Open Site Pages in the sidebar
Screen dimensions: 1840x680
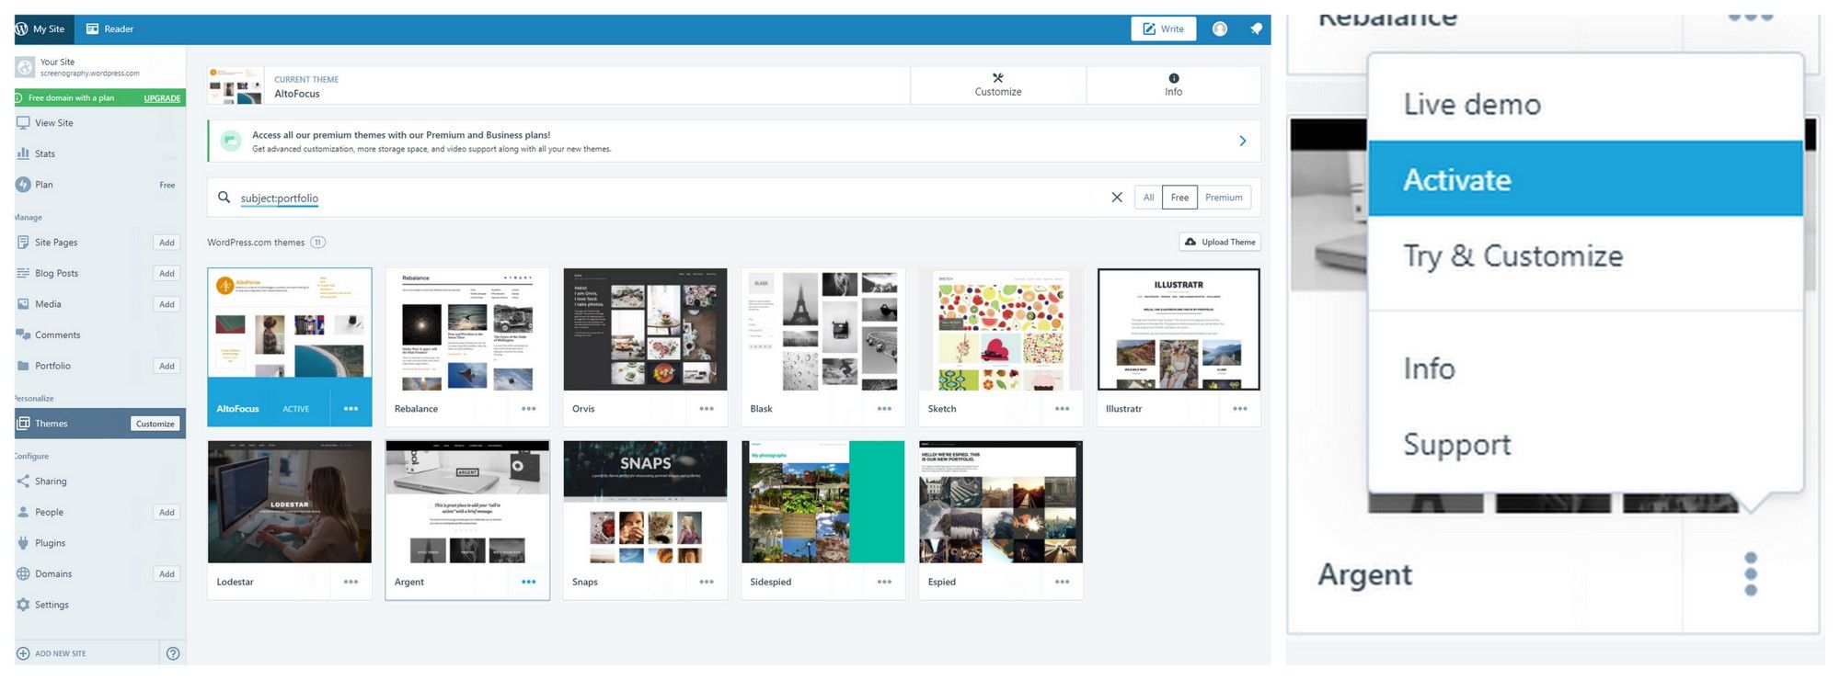55,243
